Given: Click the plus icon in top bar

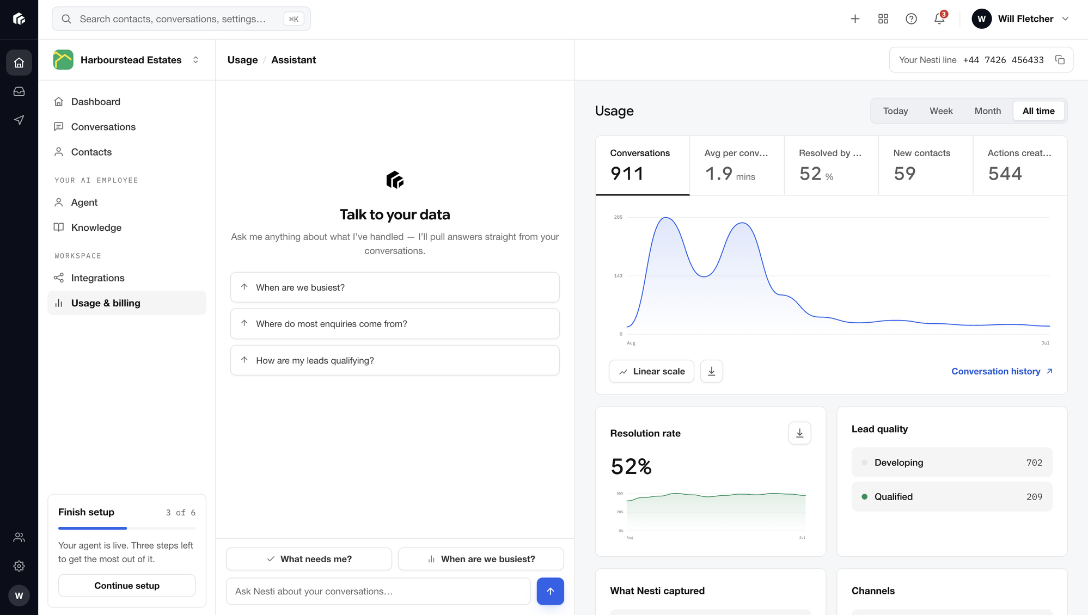Looking at the screenshot, I should pos(855,19).
